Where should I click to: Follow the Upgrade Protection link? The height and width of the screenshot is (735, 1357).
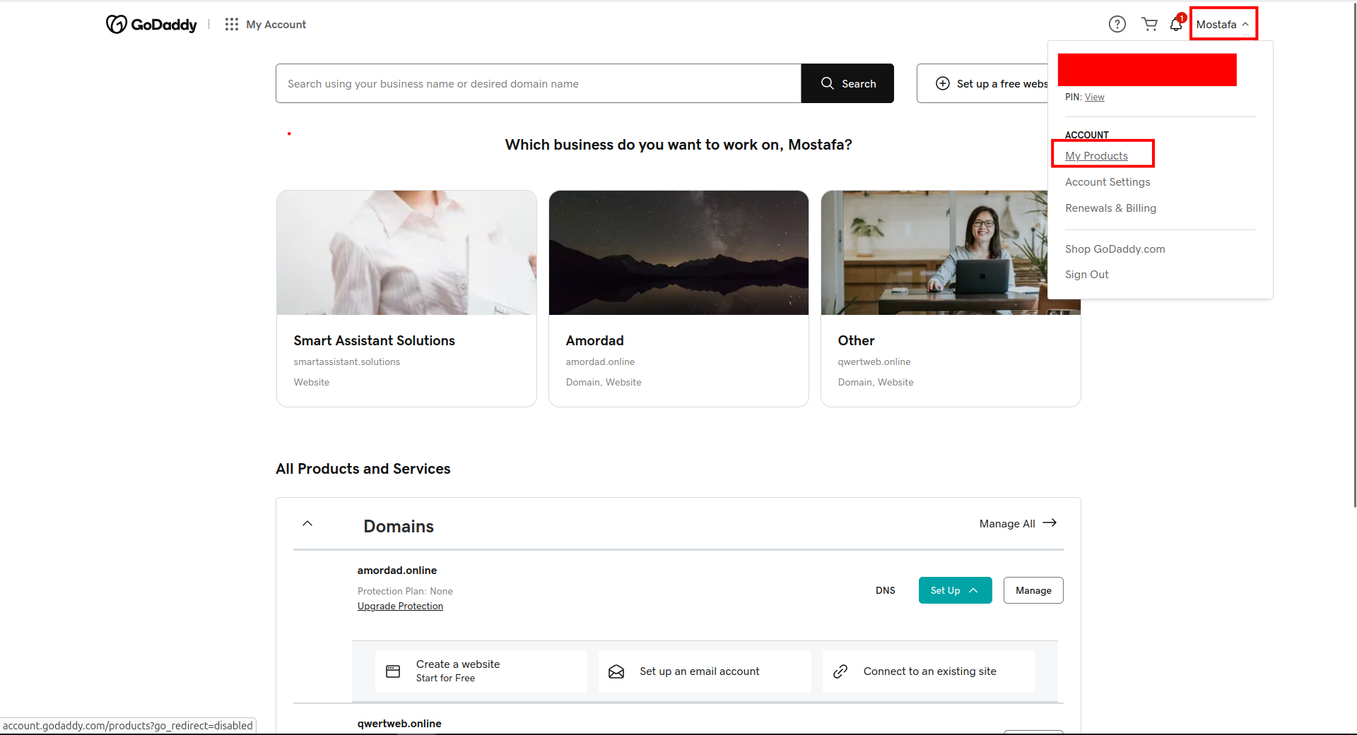tap(400, 606)
